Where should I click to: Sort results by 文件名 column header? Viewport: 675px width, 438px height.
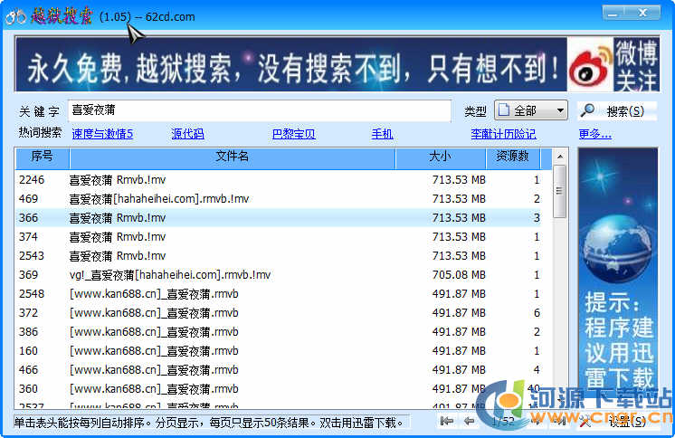[232, 157]
